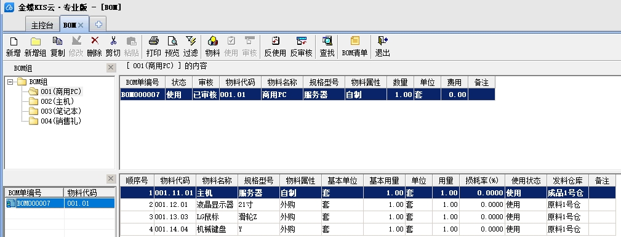The width and height of the screenshot is (621, 237).
Task: Click the 使用 (Use) toolbar icon
Action: click(x=231, y=41)
